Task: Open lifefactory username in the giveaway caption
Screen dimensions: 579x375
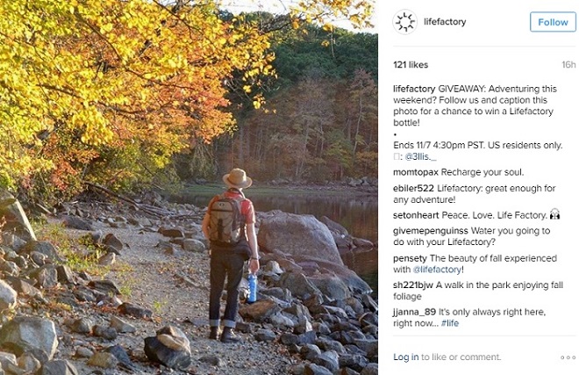Action: point(413,89)
